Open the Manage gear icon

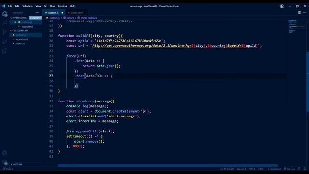tap(5, 162)
